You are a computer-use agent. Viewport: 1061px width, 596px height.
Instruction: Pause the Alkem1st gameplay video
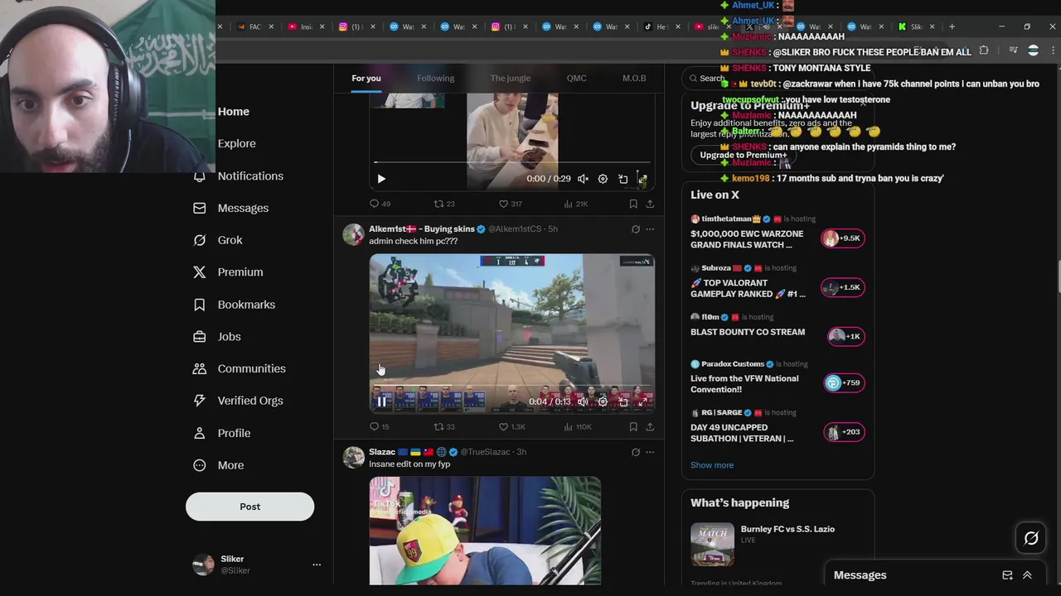tap(381, 402)
